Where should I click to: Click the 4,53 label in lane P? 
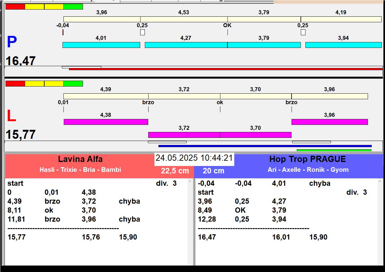coord(184,12)
